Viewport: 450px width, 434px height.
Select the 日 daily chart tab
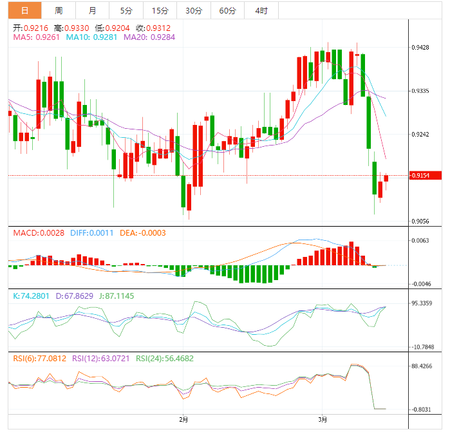(24, 10)
